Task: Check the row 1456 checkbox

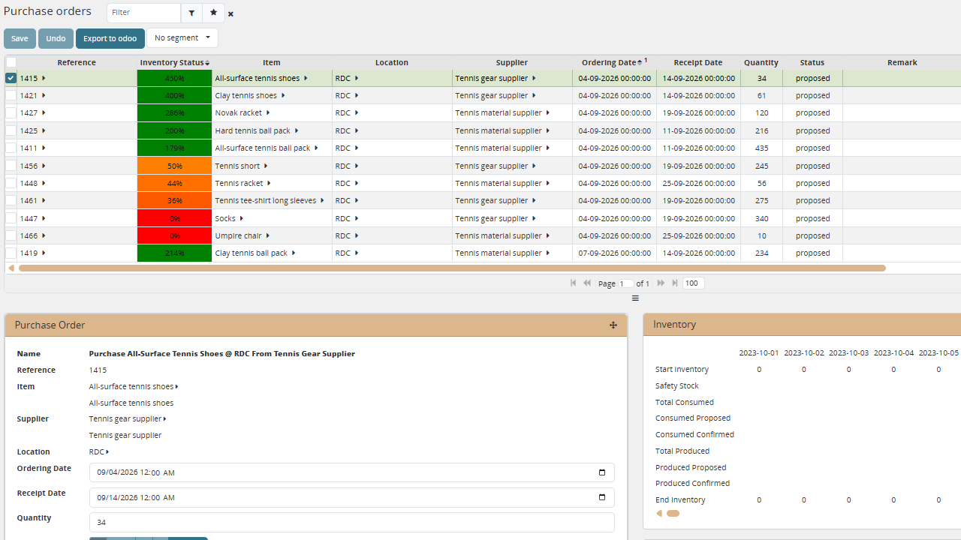Action: tap(11, 166)
